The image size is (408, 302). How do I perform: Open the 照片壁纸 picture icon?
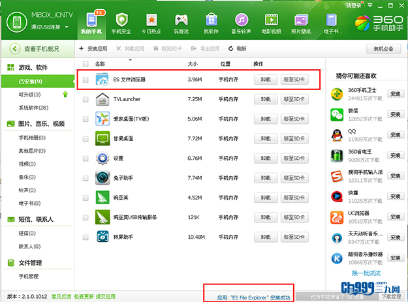pyautogui.click(x=302, y=22)
